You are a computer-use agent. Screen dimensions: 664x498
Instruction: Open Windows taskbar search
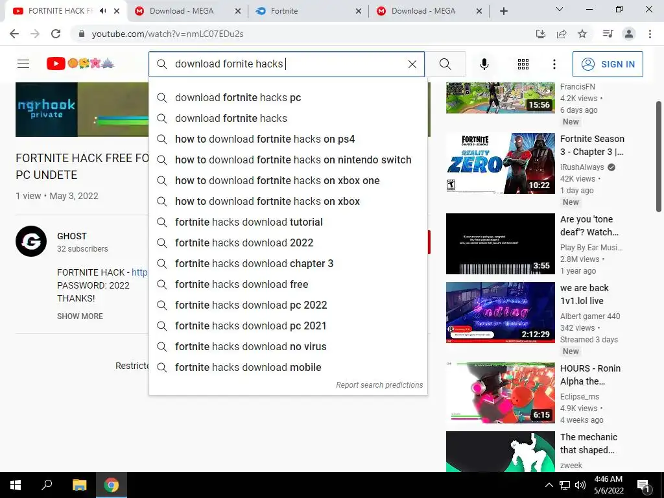(47, 485)
